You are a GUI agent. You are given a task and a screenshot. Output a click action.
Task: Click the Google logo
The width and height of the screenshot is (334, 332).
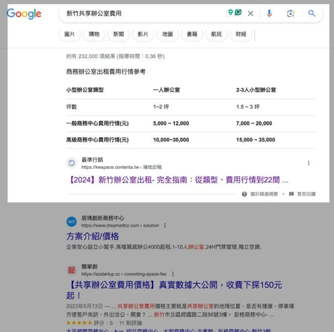click(24, 13)
